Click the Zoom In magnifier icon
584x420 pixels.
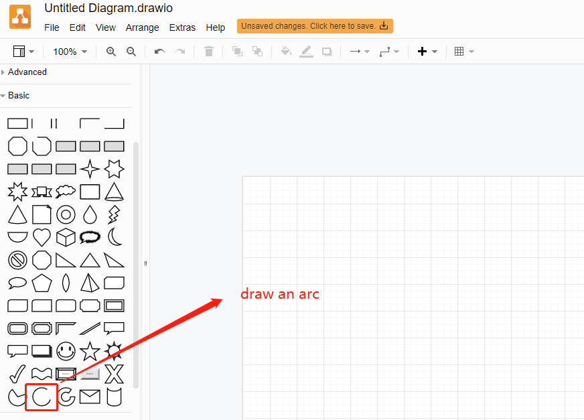111,51
